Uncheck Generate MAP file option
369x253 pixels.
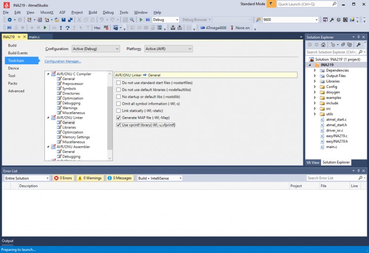(118, 118)
